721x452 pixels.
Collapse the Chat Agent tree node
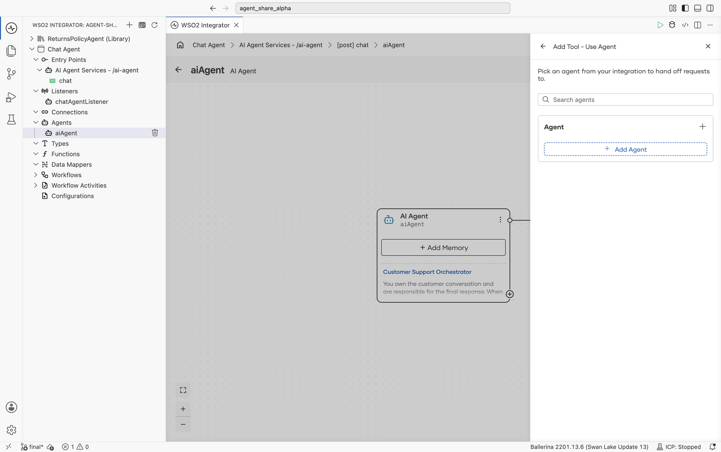coord(32,49)
